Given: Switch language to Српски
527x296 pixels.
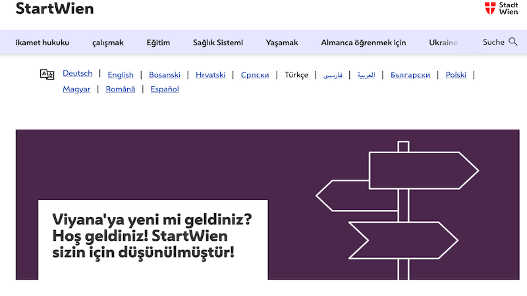Looking at the screenshot, I should (255, 75).
